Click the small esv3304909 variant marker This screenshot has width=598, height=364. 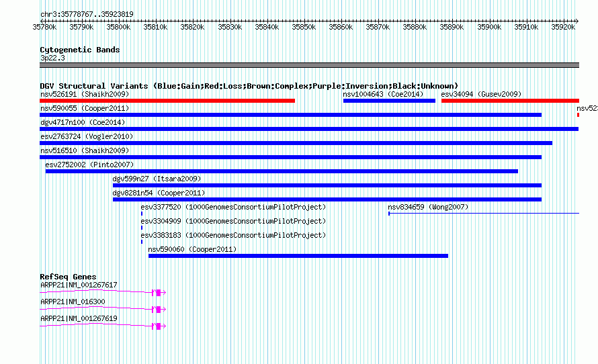142,228
